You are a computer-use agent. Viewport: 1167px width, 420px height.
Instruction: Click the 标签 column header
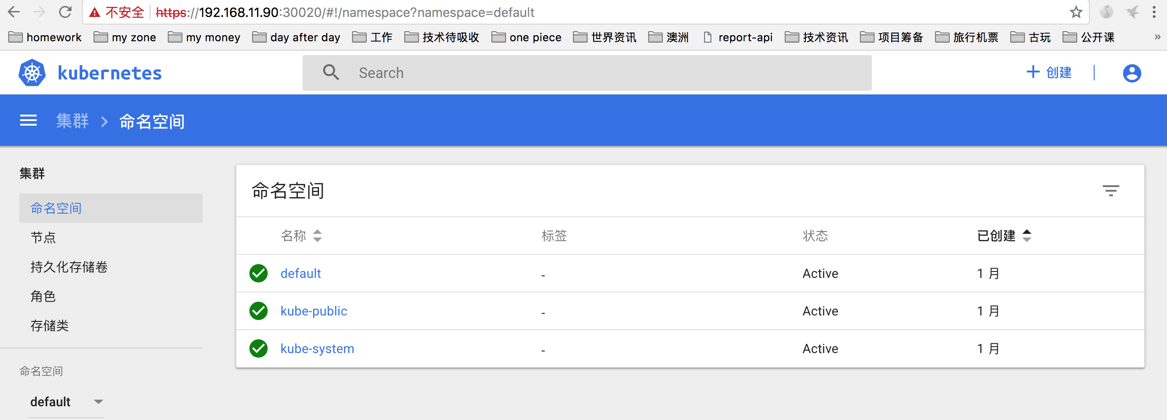click(x=554, y=236)
